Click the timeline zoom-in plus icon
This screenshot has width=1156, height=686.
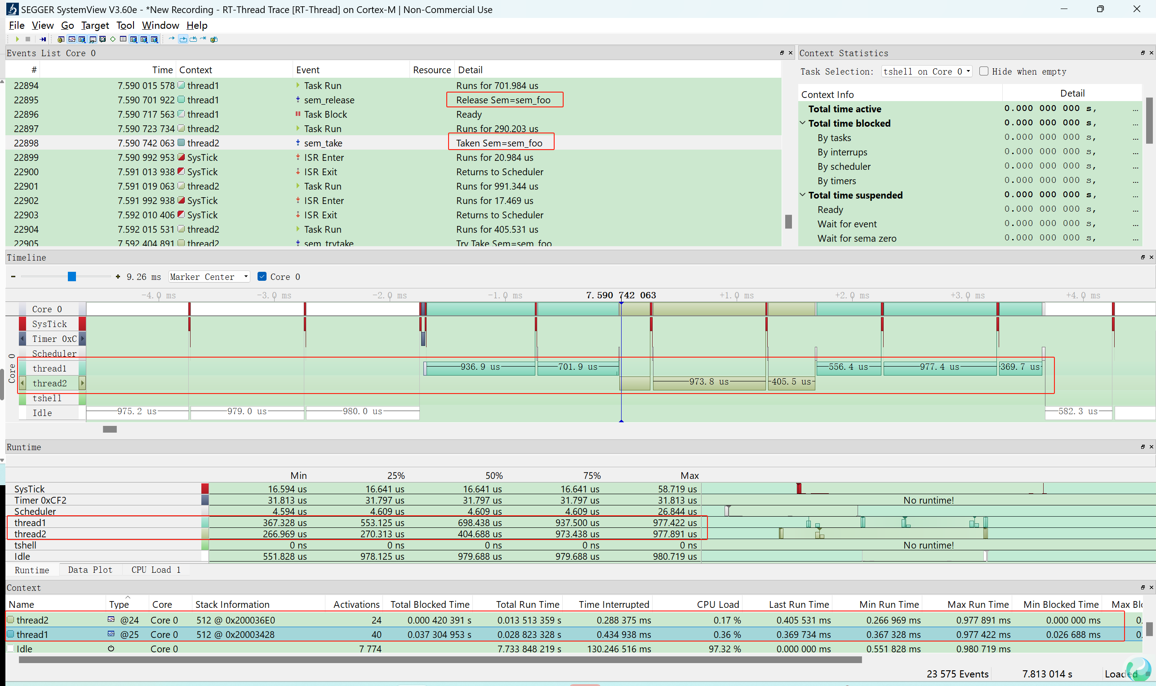pos(118,277)
